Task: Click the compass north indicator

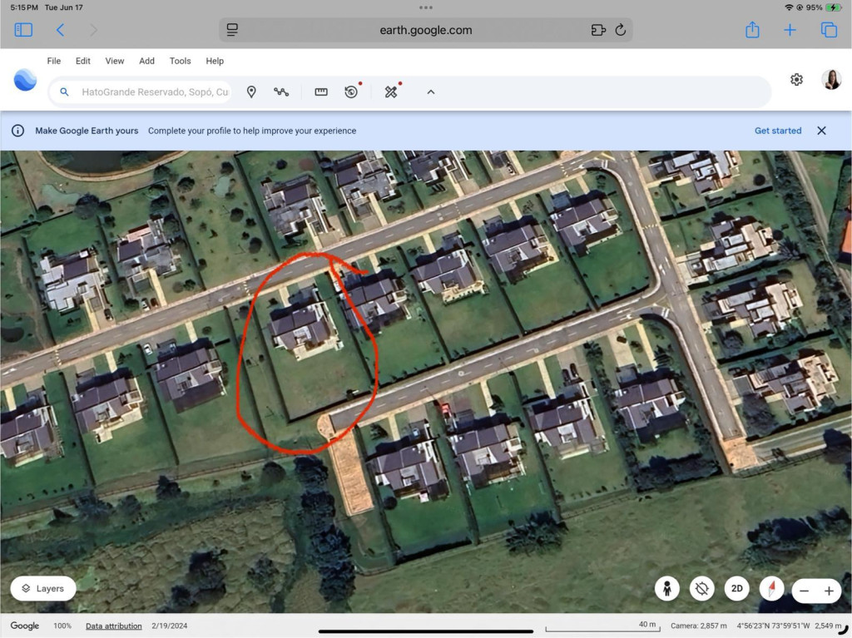Action: (x=771, y=589)
